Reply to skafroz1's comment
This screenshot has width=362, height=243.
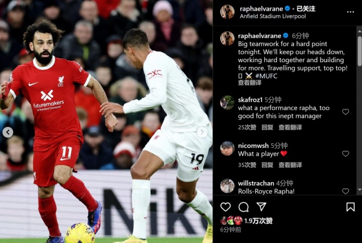[x=267, y=127]
